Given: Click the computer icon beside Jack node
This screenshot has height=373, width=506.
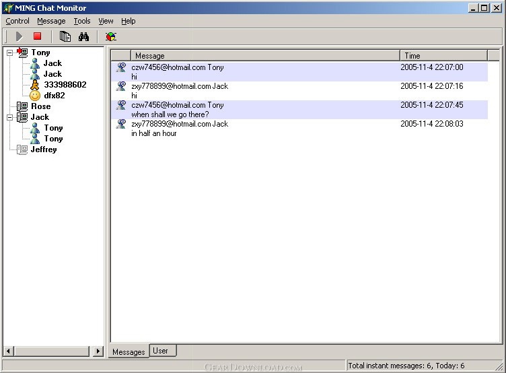Looking at the screenshot, I should pos(22,117).
